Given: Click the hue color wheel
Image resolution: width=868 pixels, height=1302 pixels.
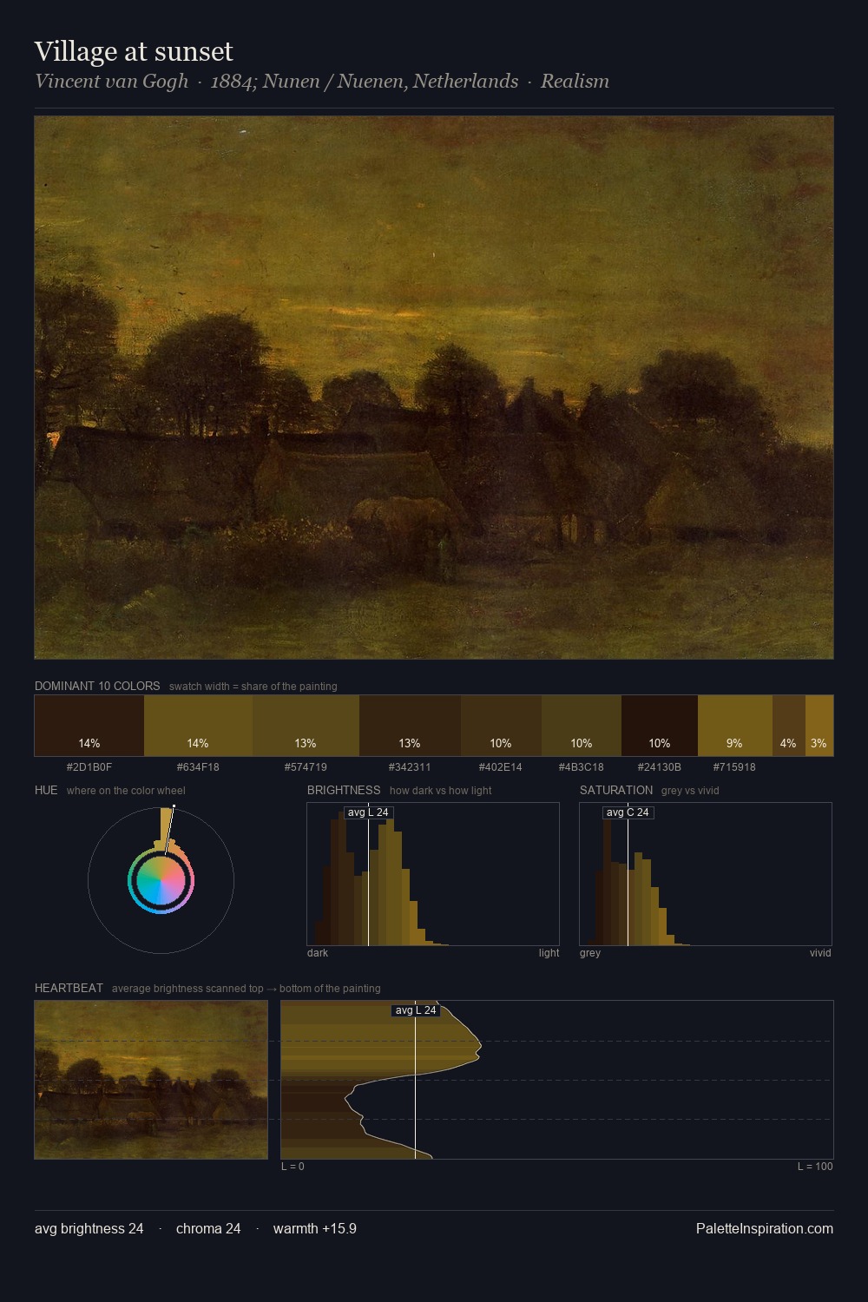Looking at the screenshot, I should click(161, 880).
